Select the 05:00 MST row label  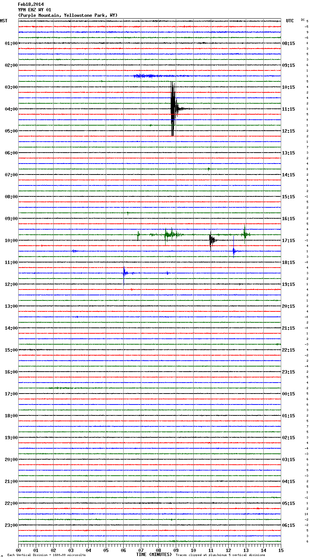[x=11, y=131]
